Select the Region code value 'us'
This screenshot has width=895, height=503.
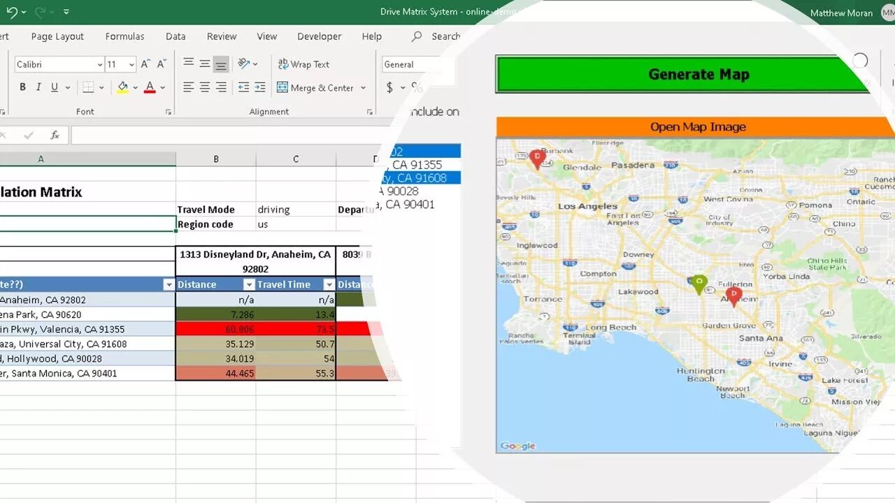[x=296, y=224]
